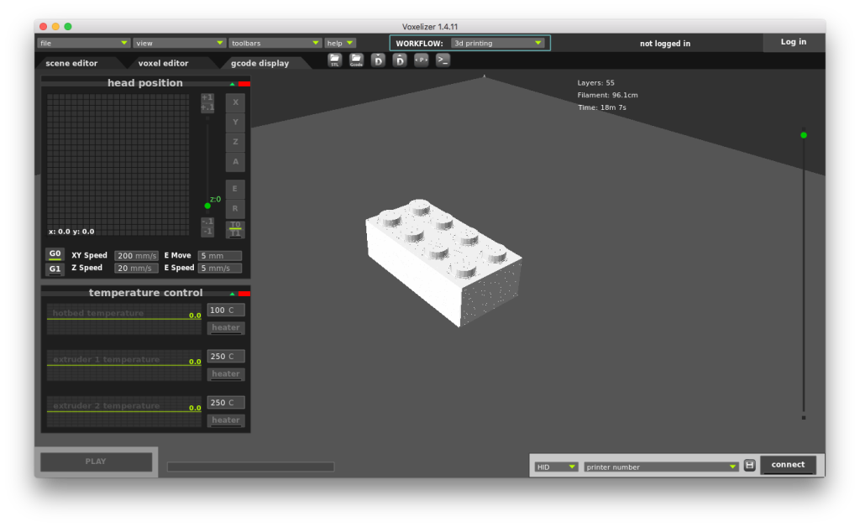The image size is (860, 527).
Task: Select G0 move mode
Action: tap(55, 254)
